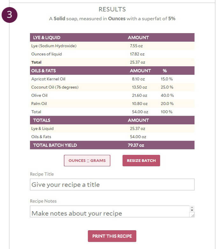Click Print This Recipe button

click(112, 236)
